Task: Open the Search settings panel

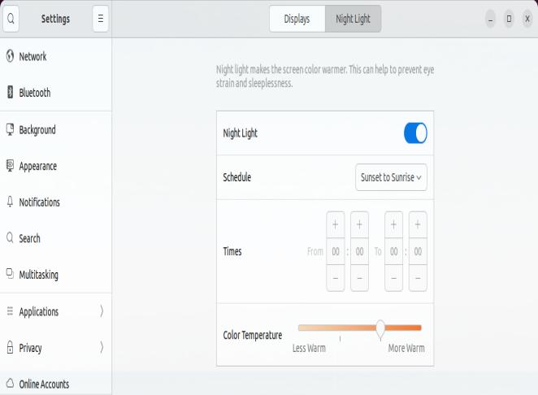Action: point(30,238)
